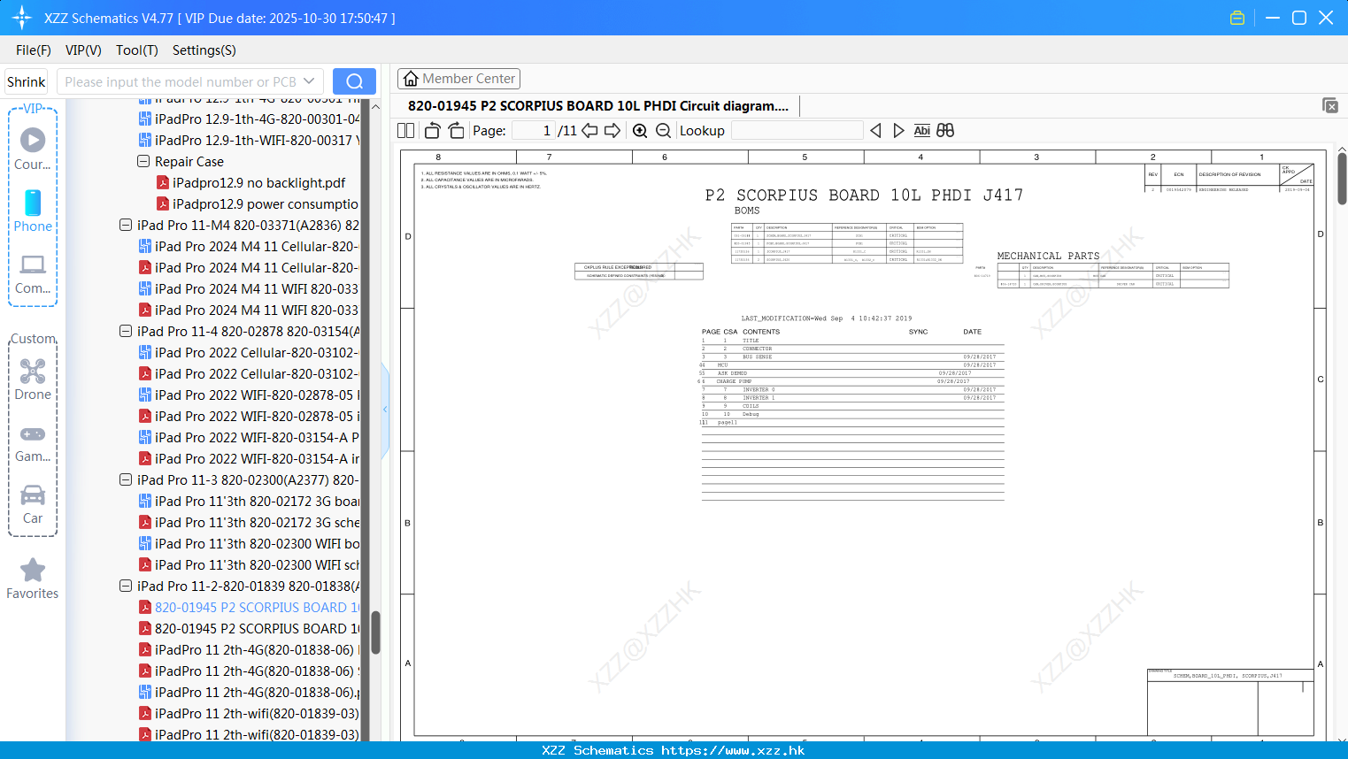
Task: Go to next page arrow
Action: click(612, 130)
